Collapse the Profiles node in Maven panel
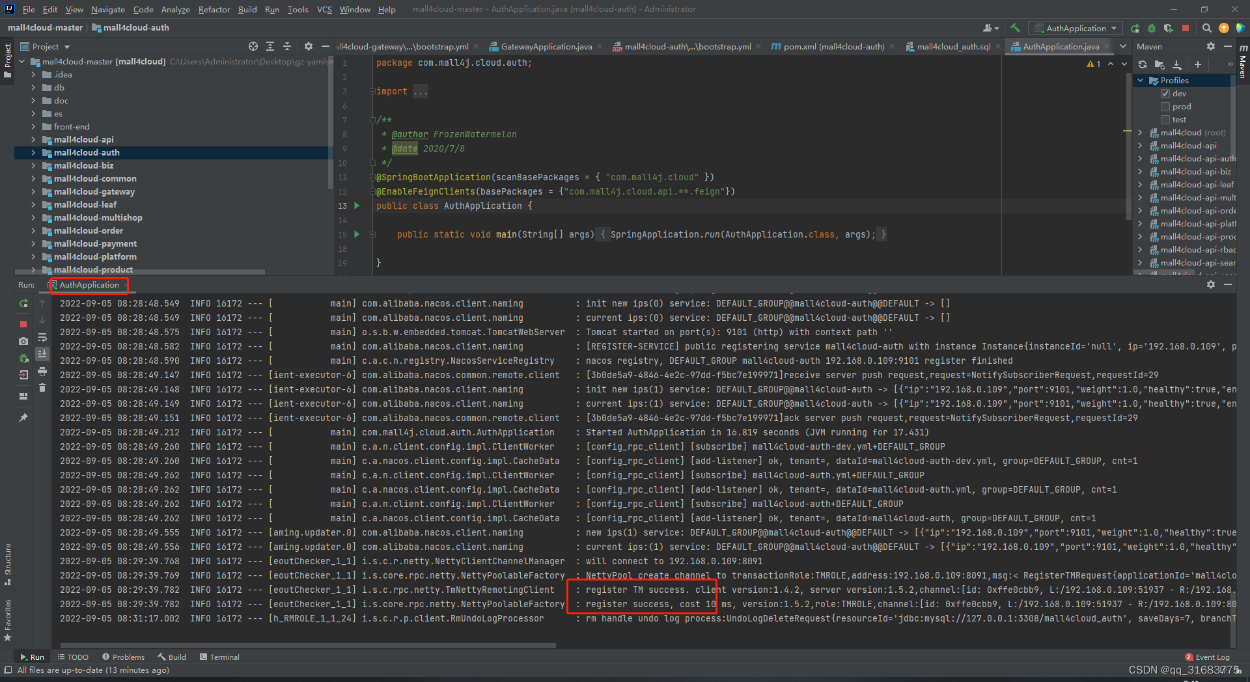Screen dimensions: 1250x682 point(1141,80)
